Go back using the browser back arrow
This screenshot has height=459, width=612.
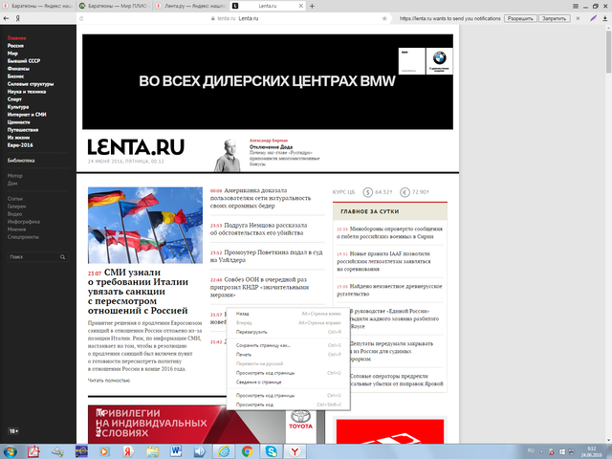7,18
